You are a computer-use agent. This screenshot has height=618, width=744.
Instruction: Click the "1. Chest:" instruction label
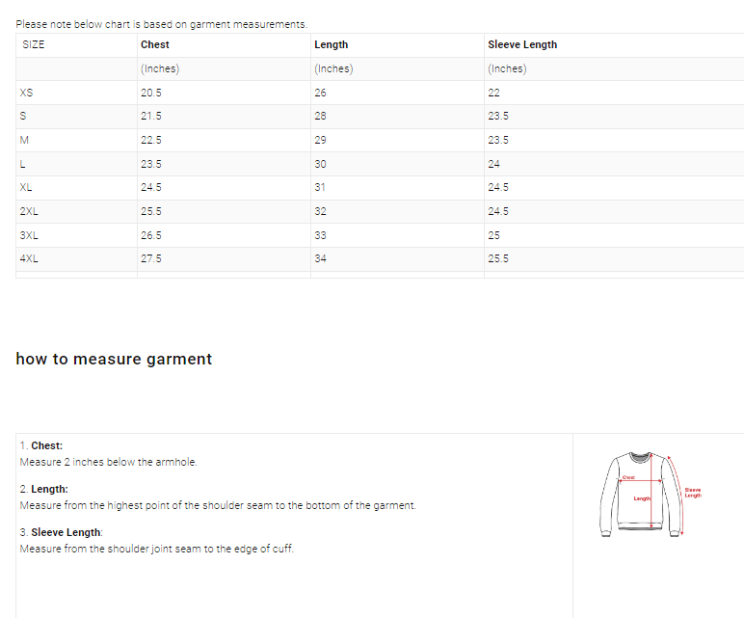(40, 445)
